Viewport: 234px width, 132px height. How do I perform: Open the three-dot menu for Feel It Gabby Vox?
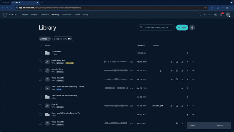point(193,62)
